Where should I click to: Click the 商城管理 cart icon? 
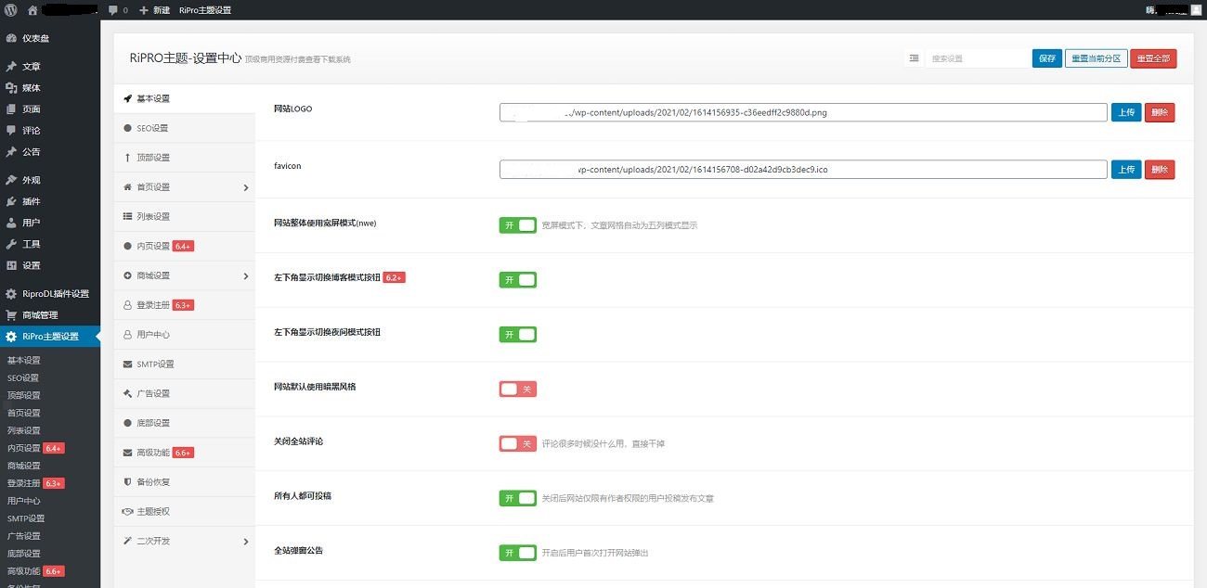pos(11,315)
